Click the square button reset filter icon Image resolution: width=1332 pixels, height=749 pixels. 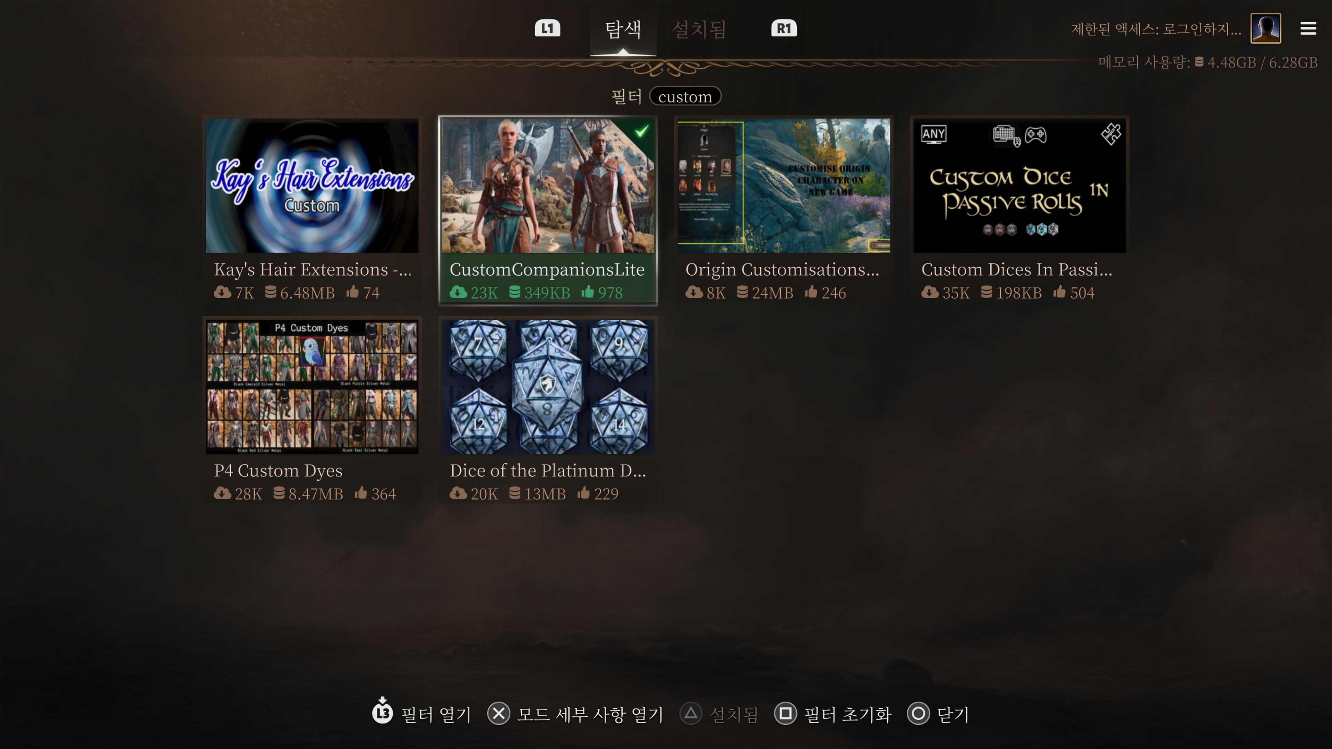point(785,714)
